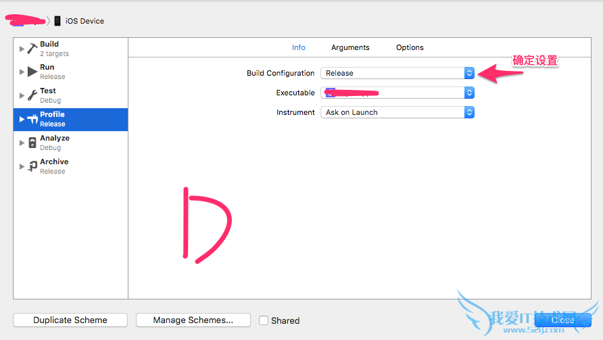Viewport: 603px width, 340px height.
Task: Click the Run play icon
Action: coord(32,72)
